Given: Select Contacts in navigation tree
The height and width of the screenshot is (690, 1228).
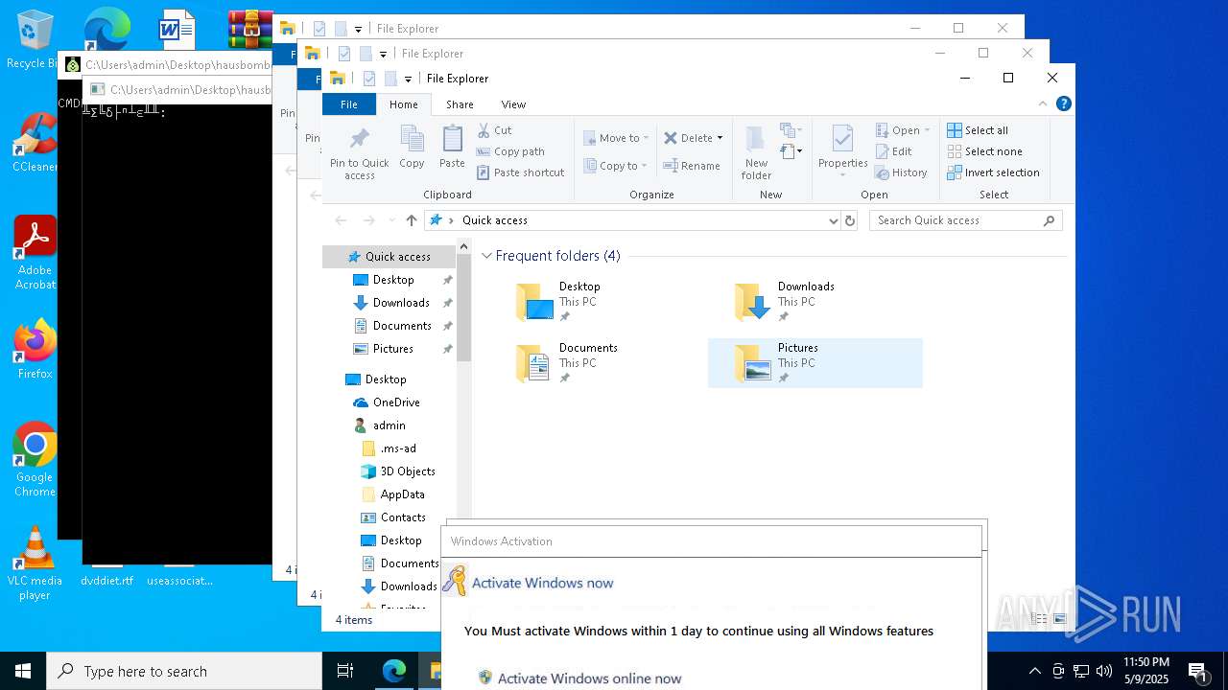Looking at the screenshot, I should [403, 517].
